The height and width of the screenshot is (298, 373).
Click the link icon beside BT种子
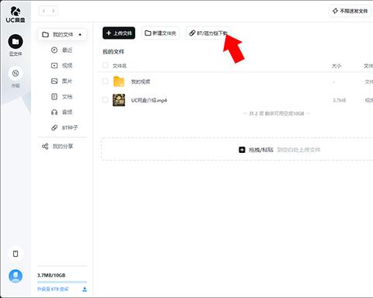point(54,128)
